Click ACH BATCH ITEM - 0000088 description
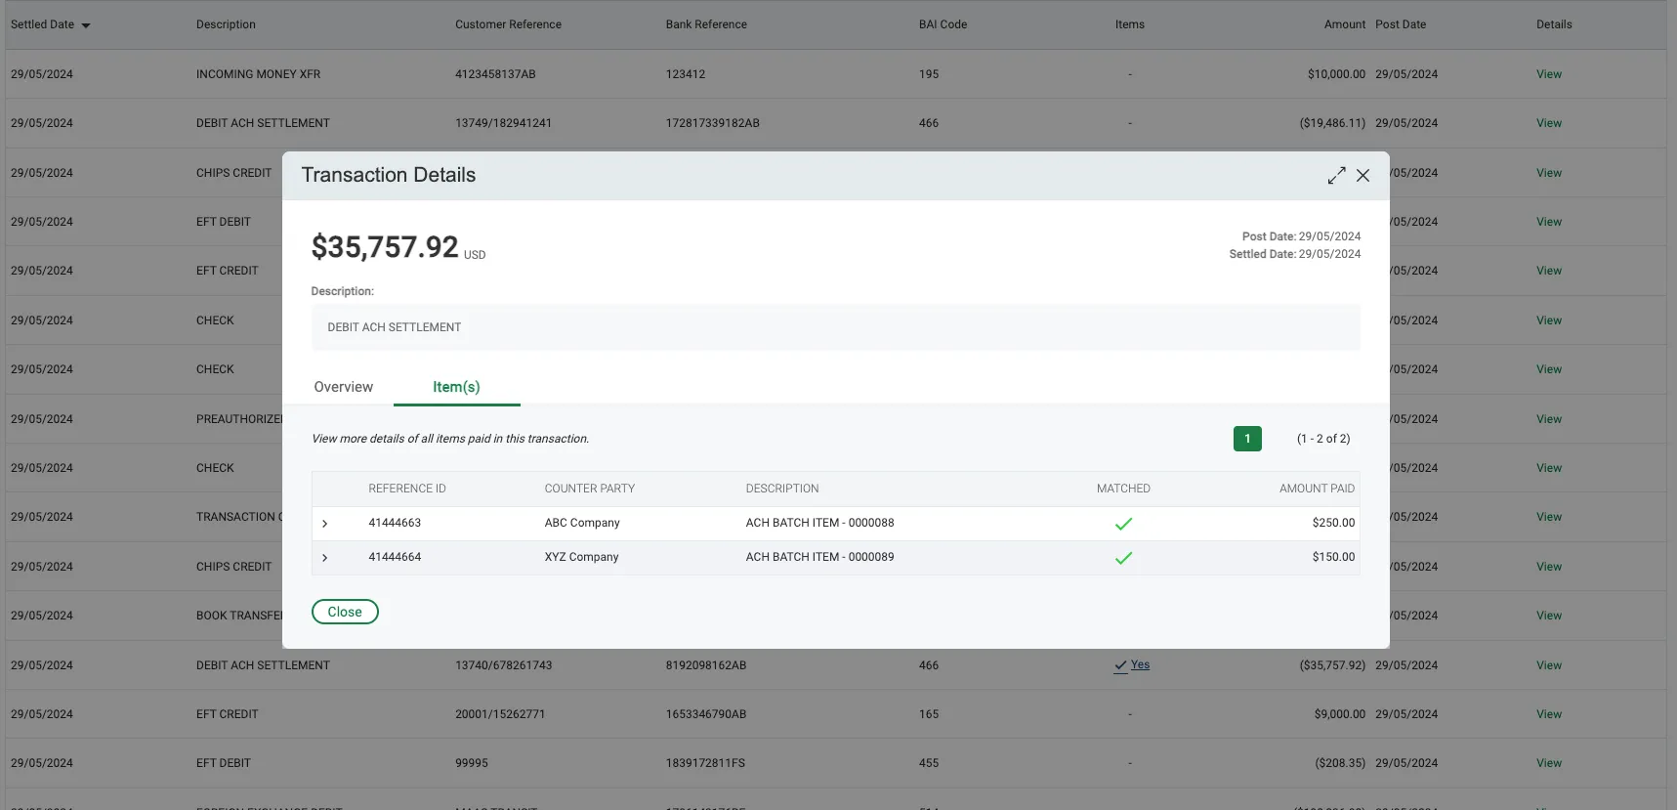This screenshot has height=810, width=1677. [820, 523]
